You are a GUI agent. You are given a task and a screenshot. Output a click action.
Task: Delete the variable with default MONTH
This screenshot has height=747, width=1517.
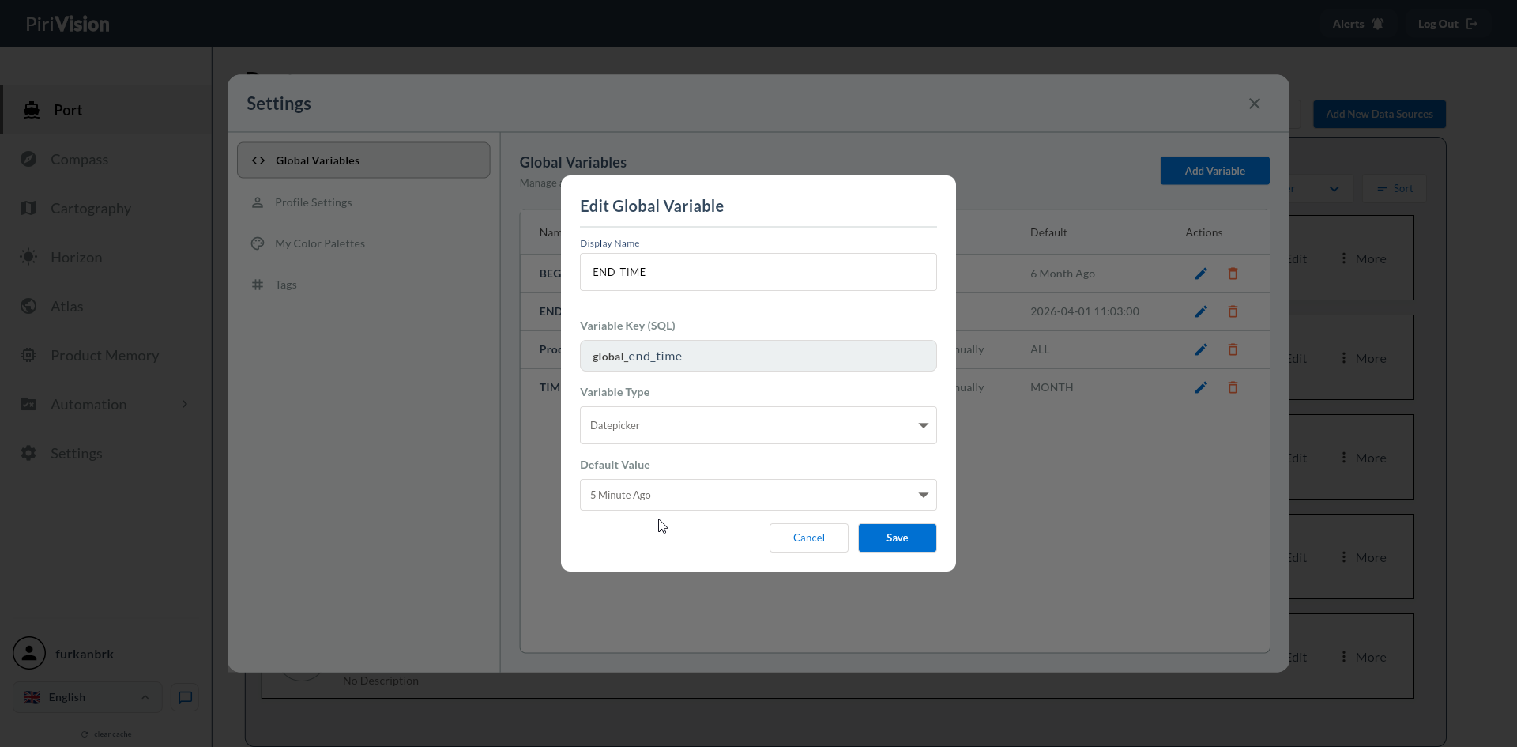coord(1233,387)
